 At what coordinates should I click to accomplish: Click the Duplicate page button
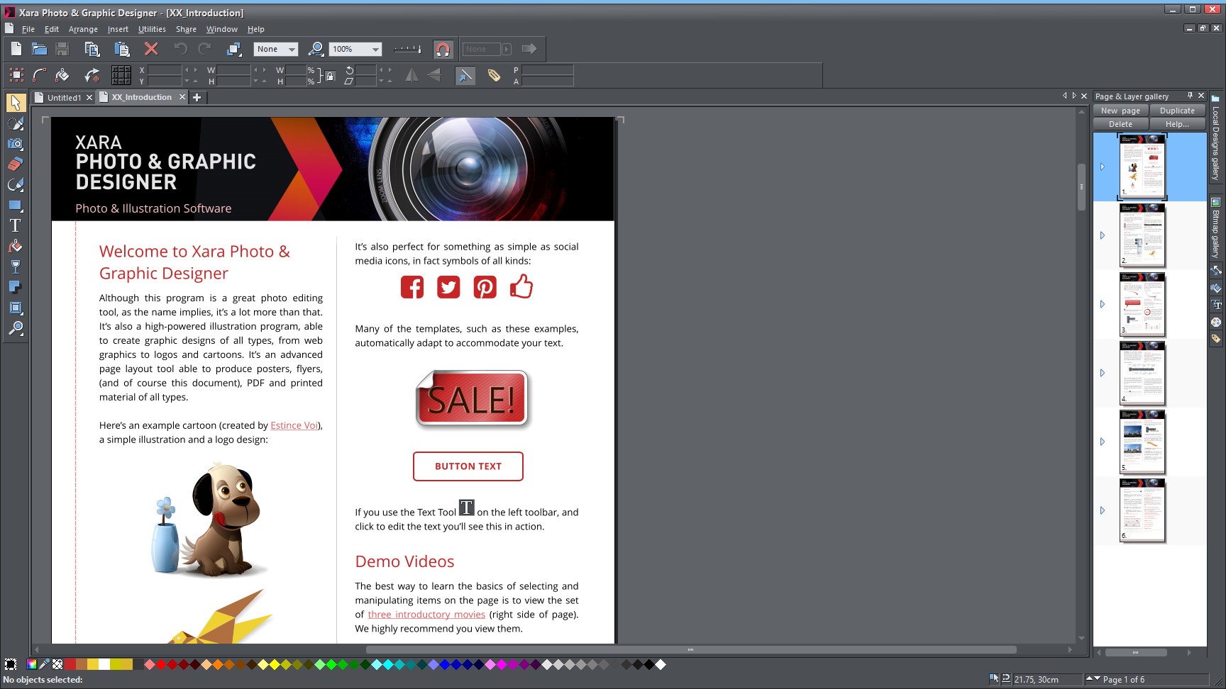(1177, 111)
